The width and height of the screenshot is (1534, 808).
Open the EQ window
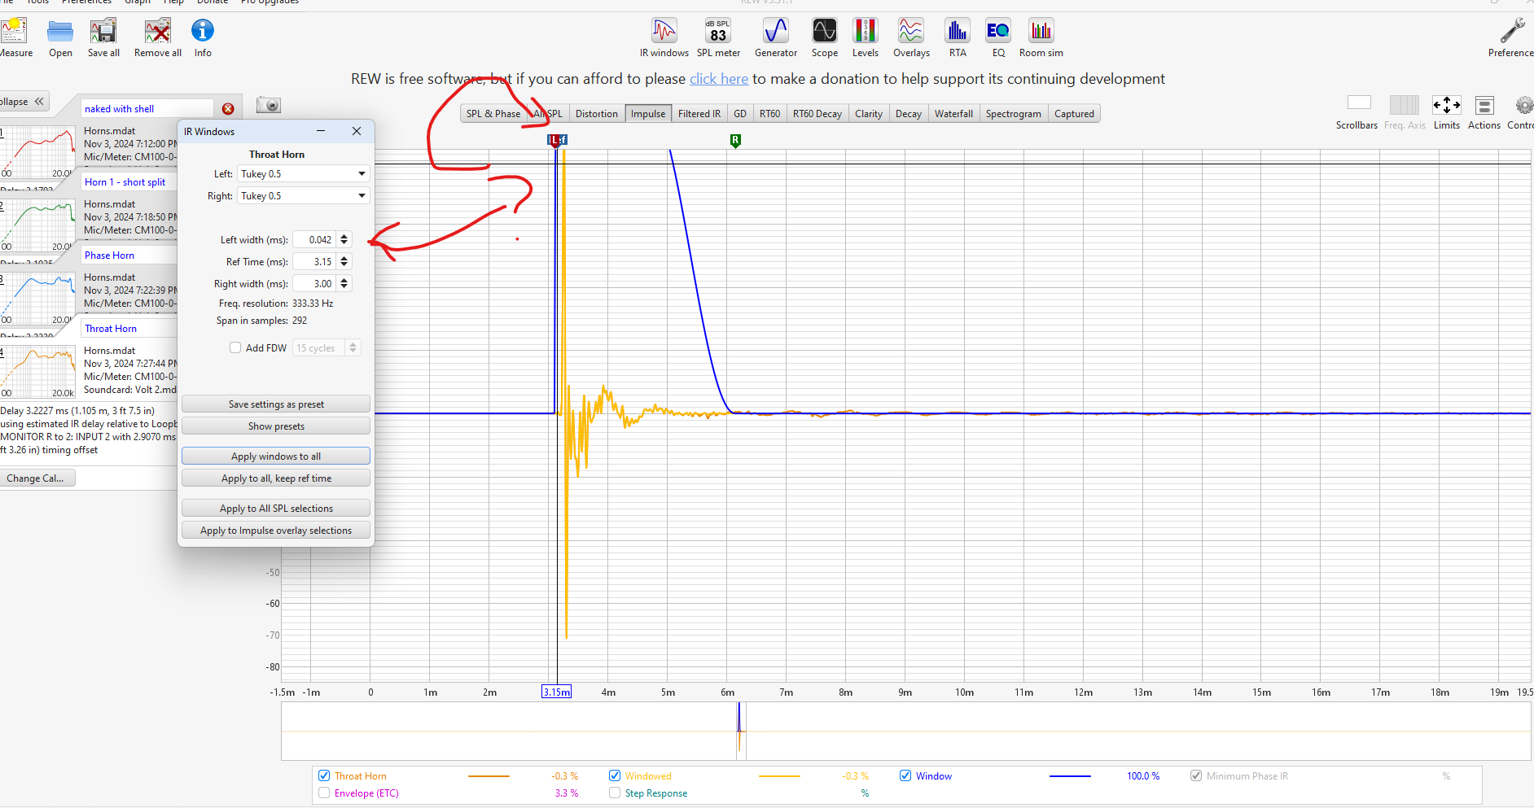[x=998, y=31]
